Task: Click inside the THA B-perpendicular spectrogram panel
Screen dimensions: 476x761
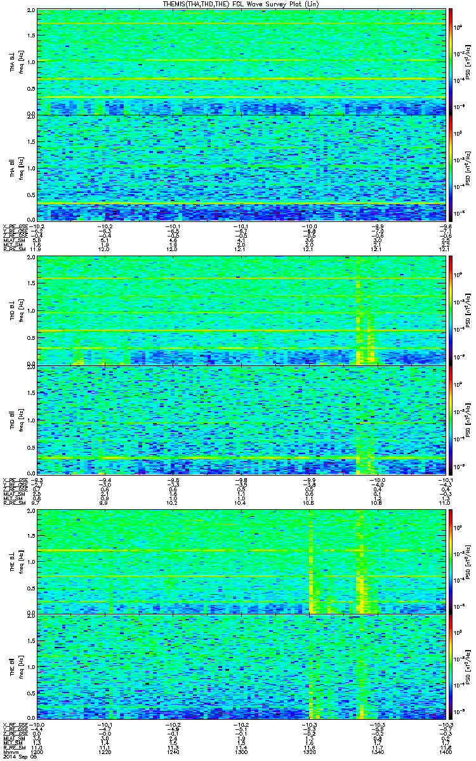Action: point(241,62)
